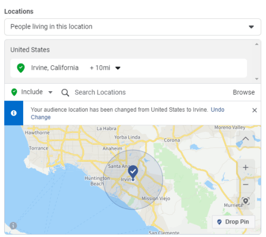Click the locate-me target icon on map
266x237 pixels.
pos(245,201)
